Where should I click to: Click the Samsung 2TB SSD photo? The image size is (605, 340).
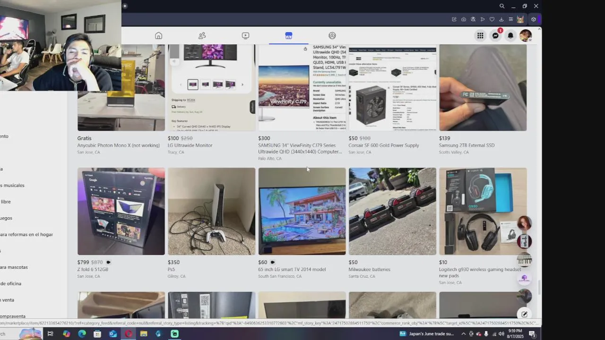[x=483, y=87]
